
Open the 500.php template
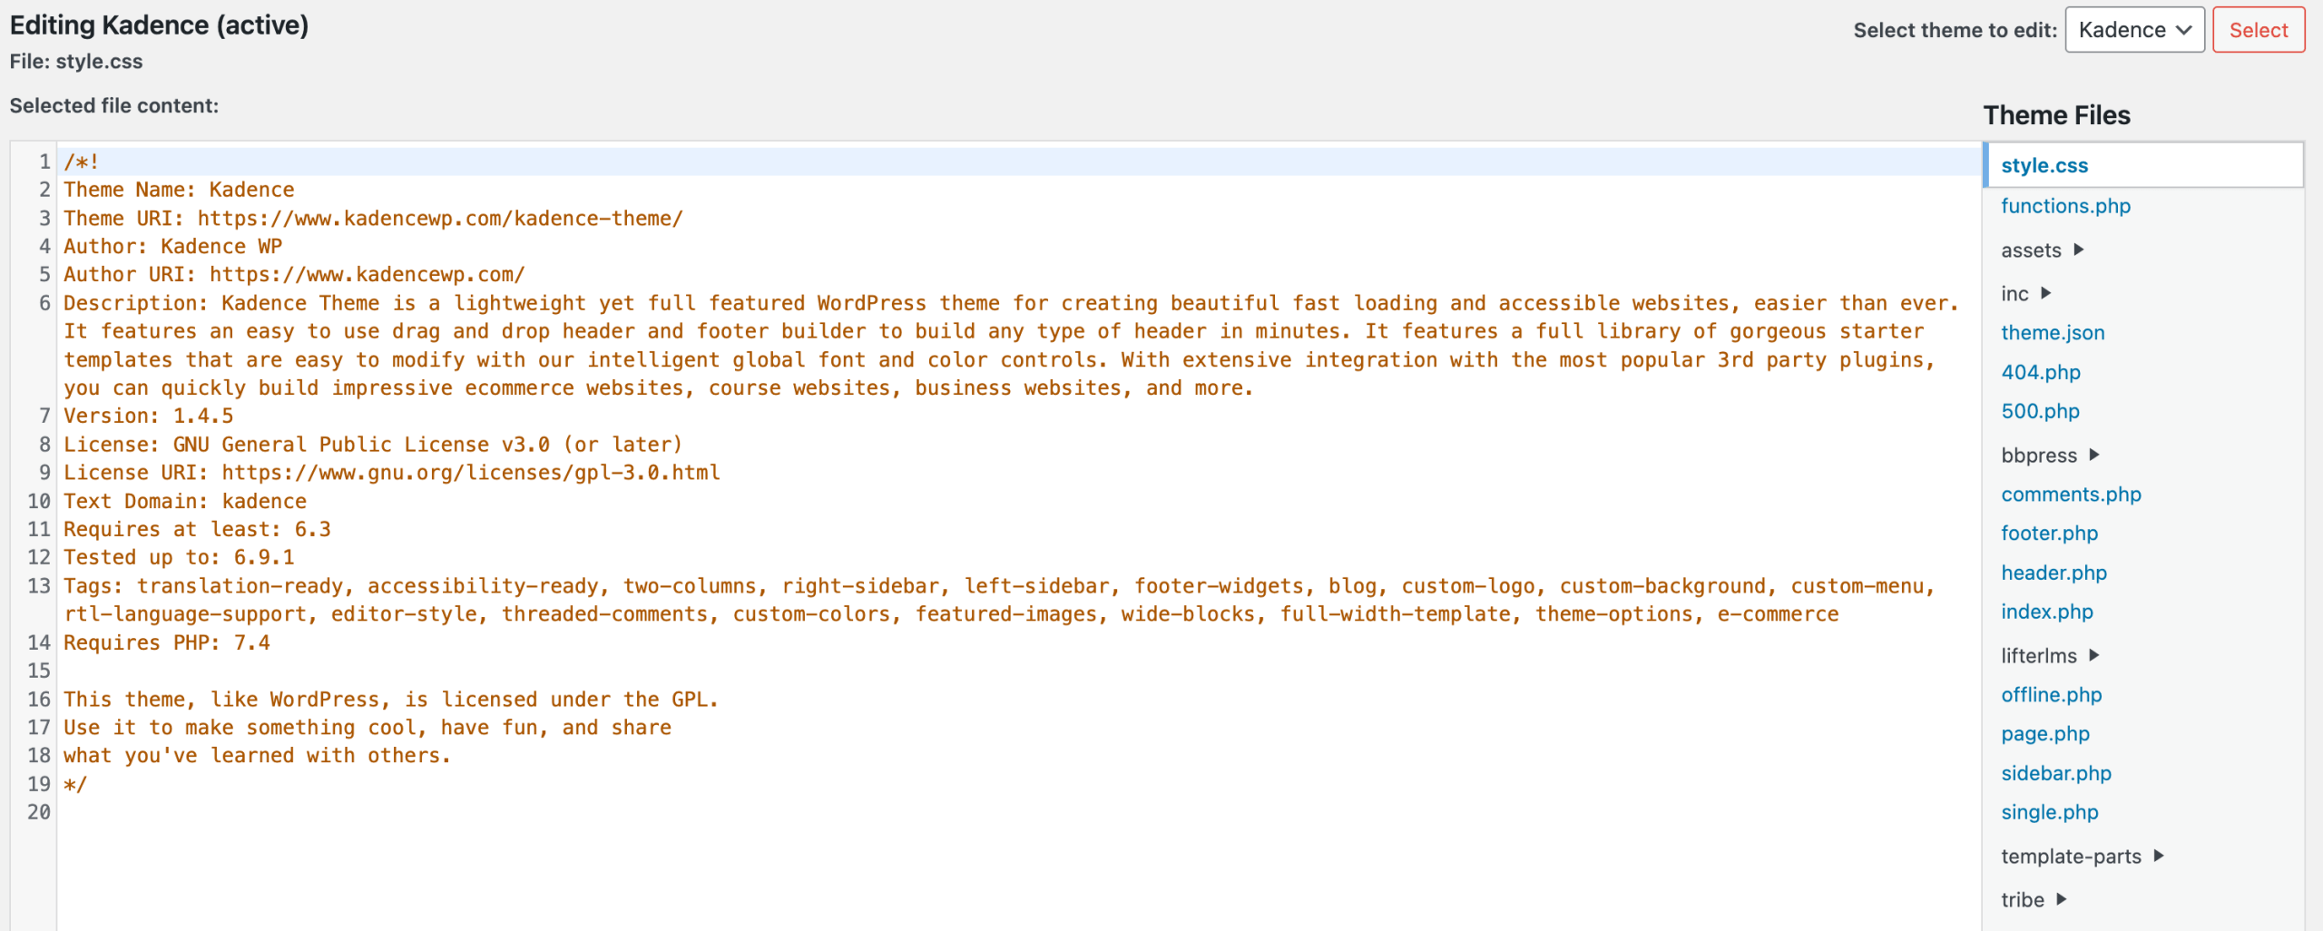[2041, 411]
